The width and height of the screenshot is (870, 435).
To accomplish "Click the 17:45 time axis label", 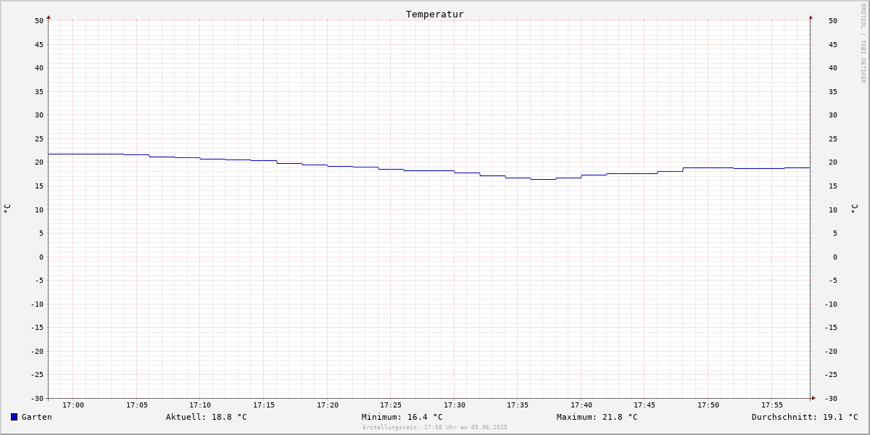I will 645,405.
